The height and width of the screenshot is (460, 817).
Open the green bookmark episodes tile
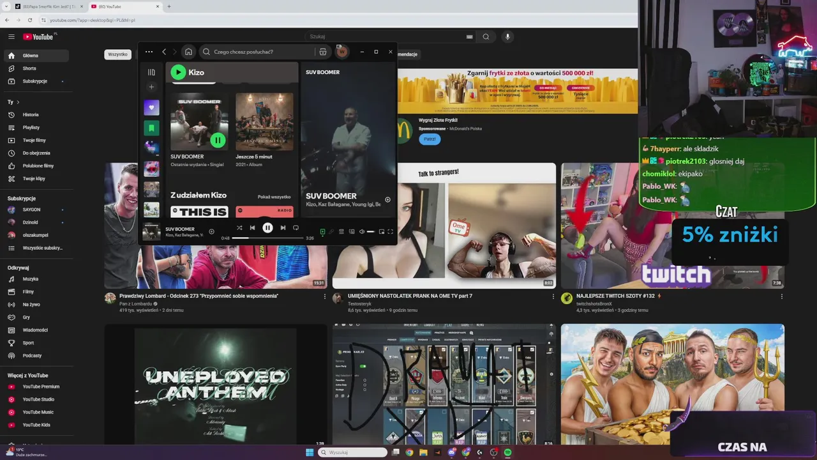[x=151, y=128]
